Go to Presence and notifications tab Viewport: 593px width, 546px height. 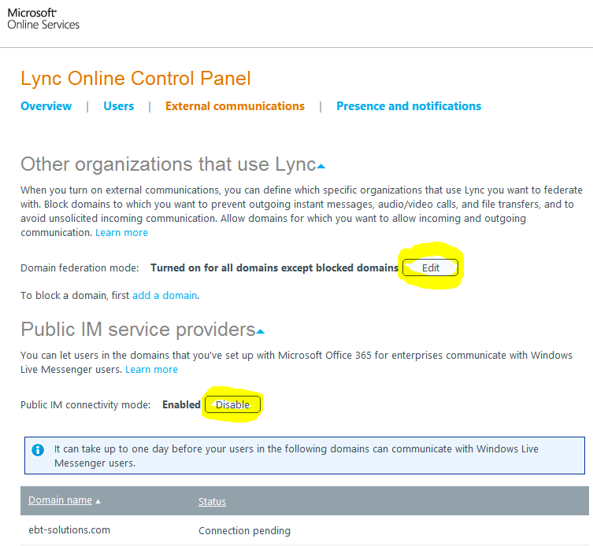tap(409, 106)
